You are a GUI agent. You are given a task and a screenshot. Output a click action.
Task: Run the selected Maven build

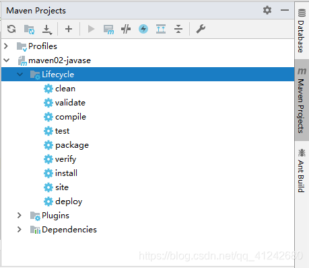pyautogui.click(x=91, y=29)
